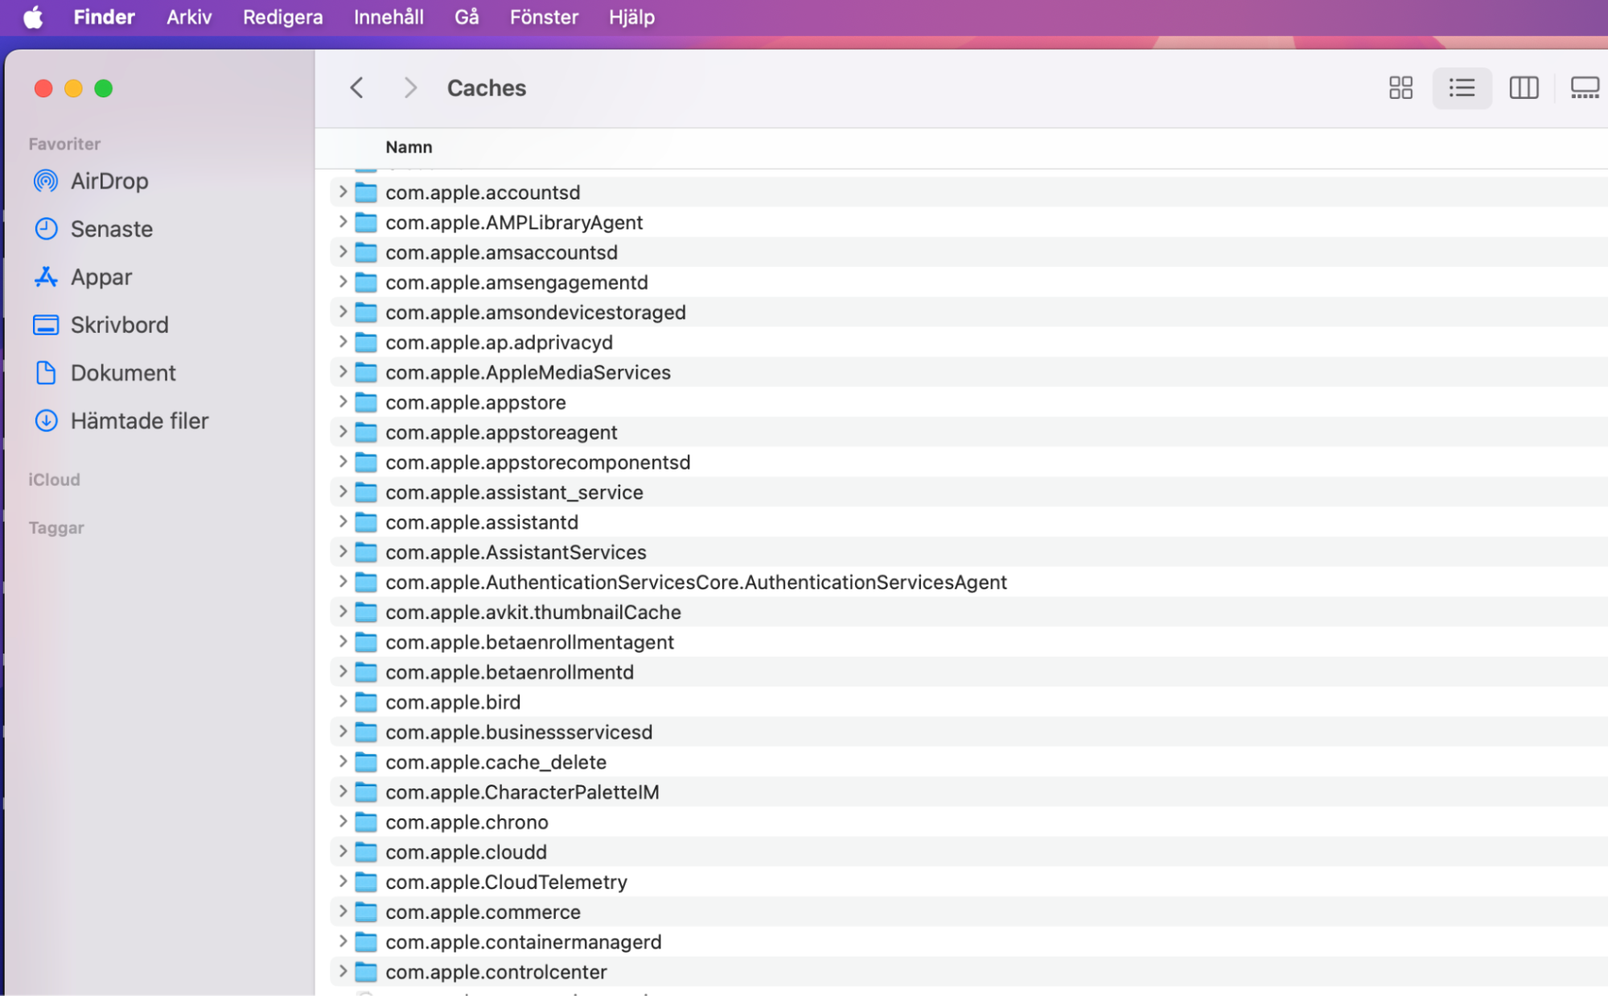Sort by the Namn column header

coord(409,147)
